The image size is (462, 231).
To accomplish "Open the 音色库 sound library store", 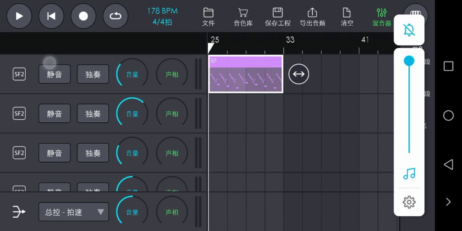I will coord(243,17).
